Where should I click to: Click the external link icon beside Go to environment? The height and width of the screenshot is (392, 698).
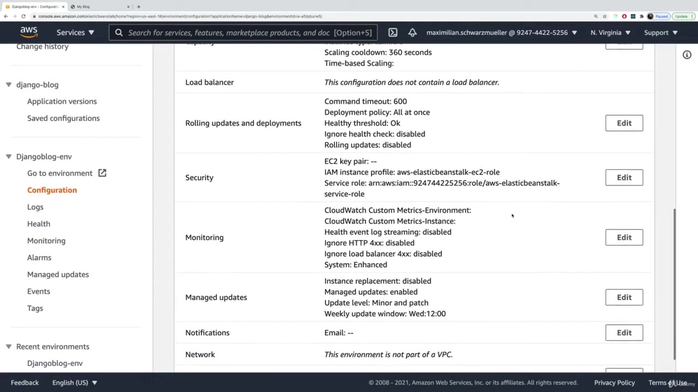click(x=102, y=173)
